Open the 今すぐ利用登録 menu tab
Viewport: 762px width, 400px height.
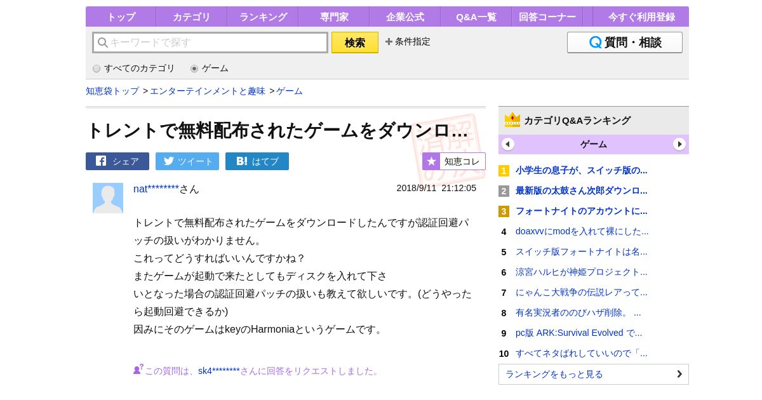pyautogui.click(x=641, y=17)
